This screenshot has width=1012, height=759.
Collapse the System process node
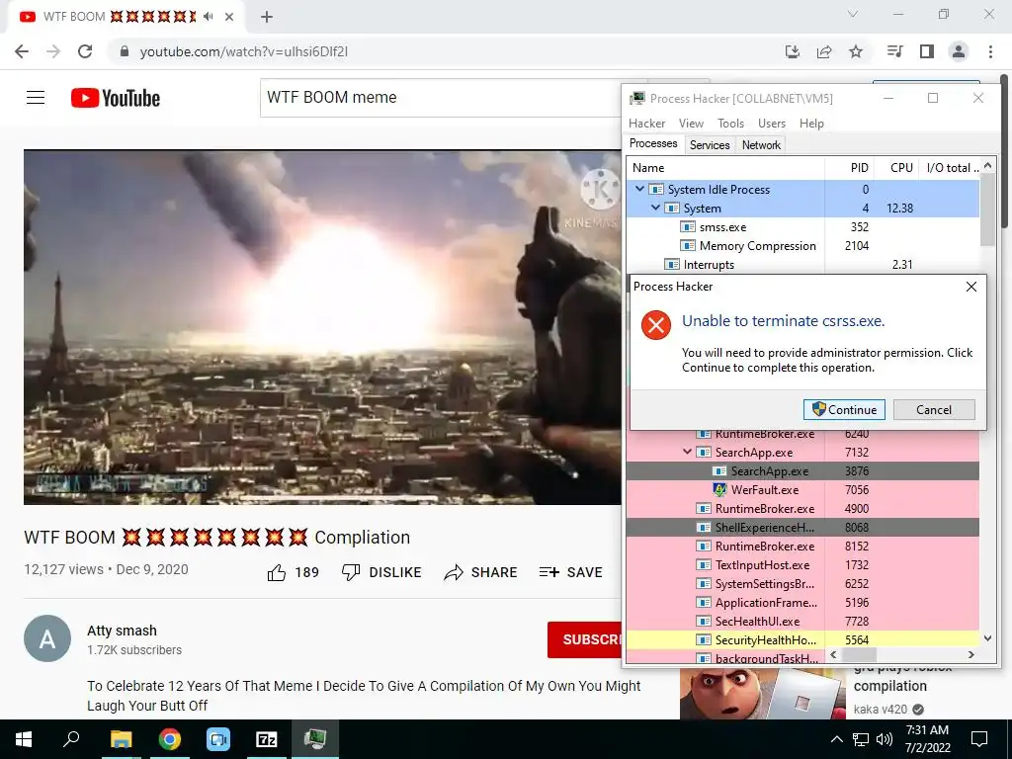pos(655,208)
